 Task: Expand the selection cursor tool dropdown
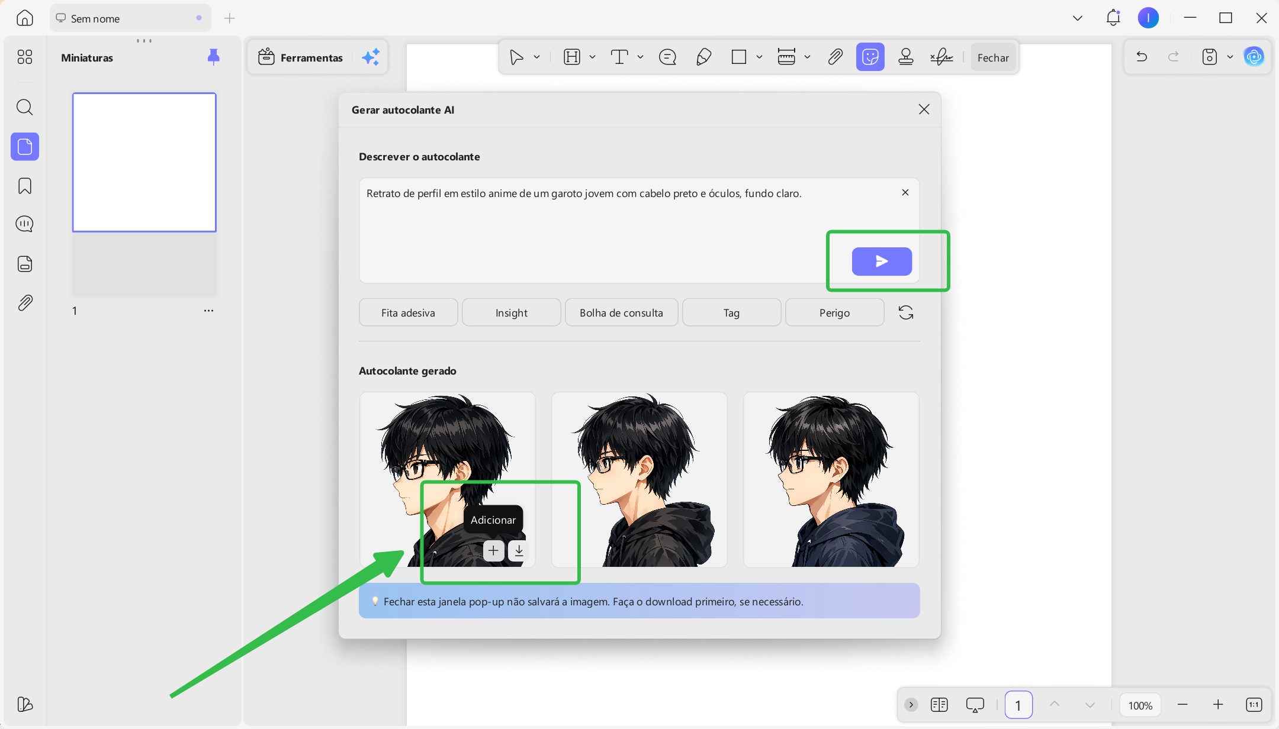536,57
